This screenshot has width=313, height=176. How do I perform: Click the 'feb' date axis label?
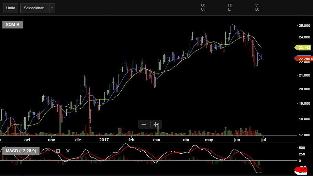pos(131,140)
